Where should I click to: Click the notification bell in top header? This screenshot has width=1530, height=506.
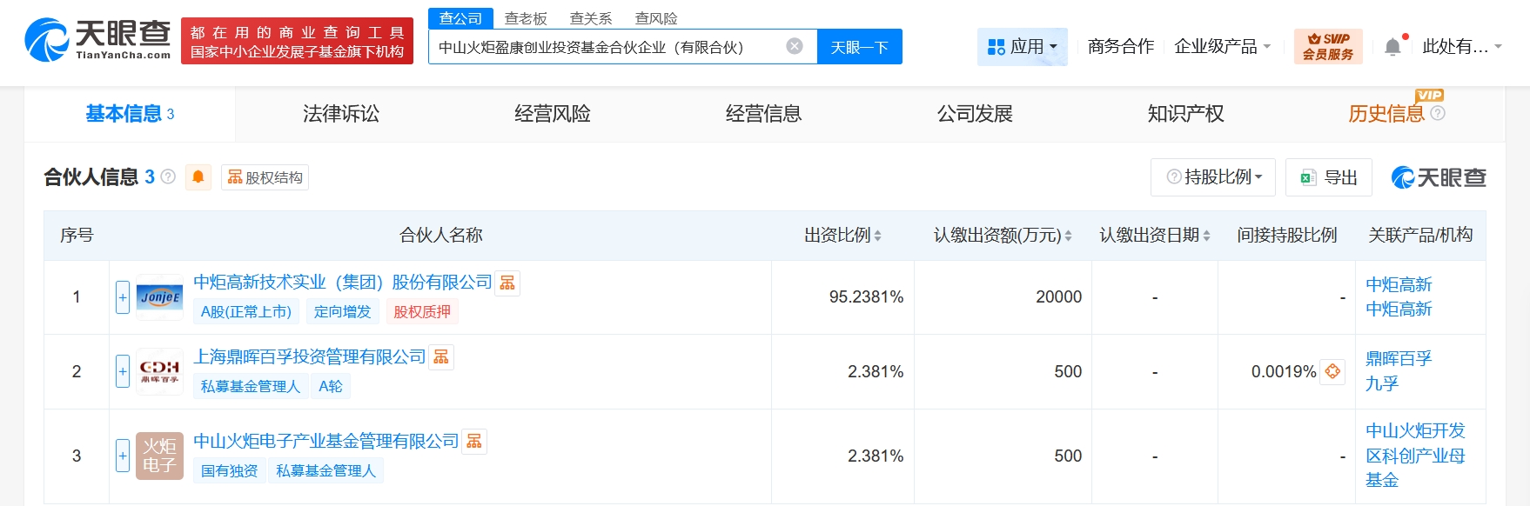pos(1392,47)
